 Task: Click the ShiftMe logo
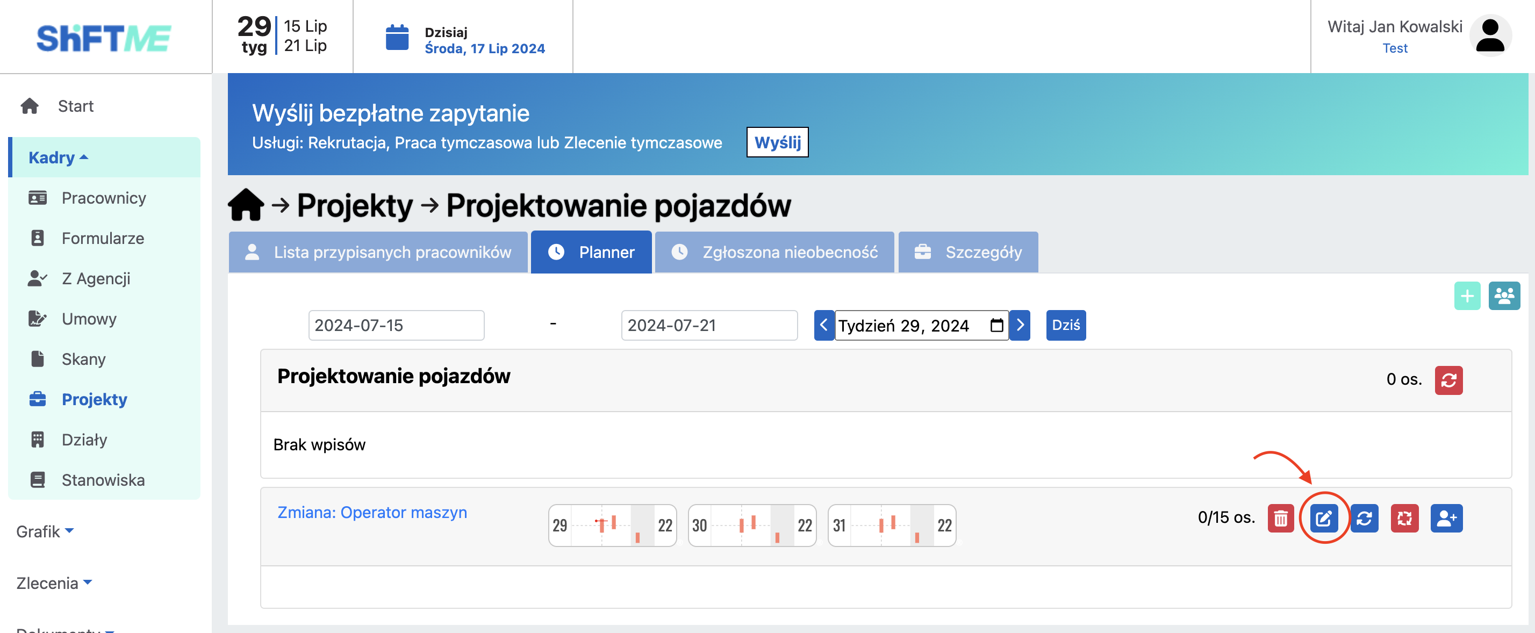click(x=104, y=38)
